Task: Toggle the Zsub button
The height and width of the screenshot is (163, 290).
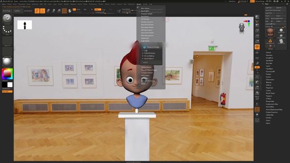Action: tap(104, 10)
